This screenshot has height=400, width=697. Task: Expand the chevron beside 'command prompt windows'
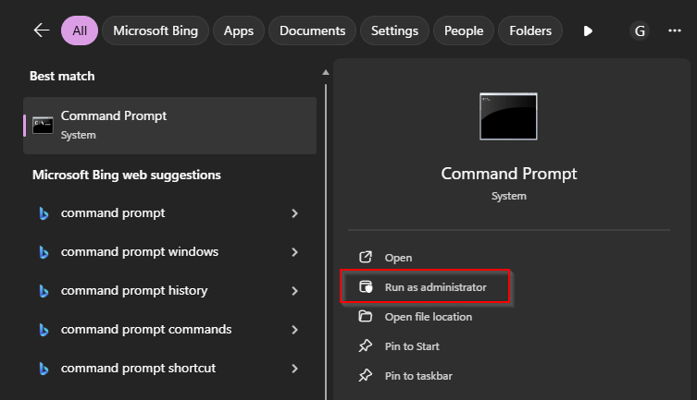tap(294, 252)
